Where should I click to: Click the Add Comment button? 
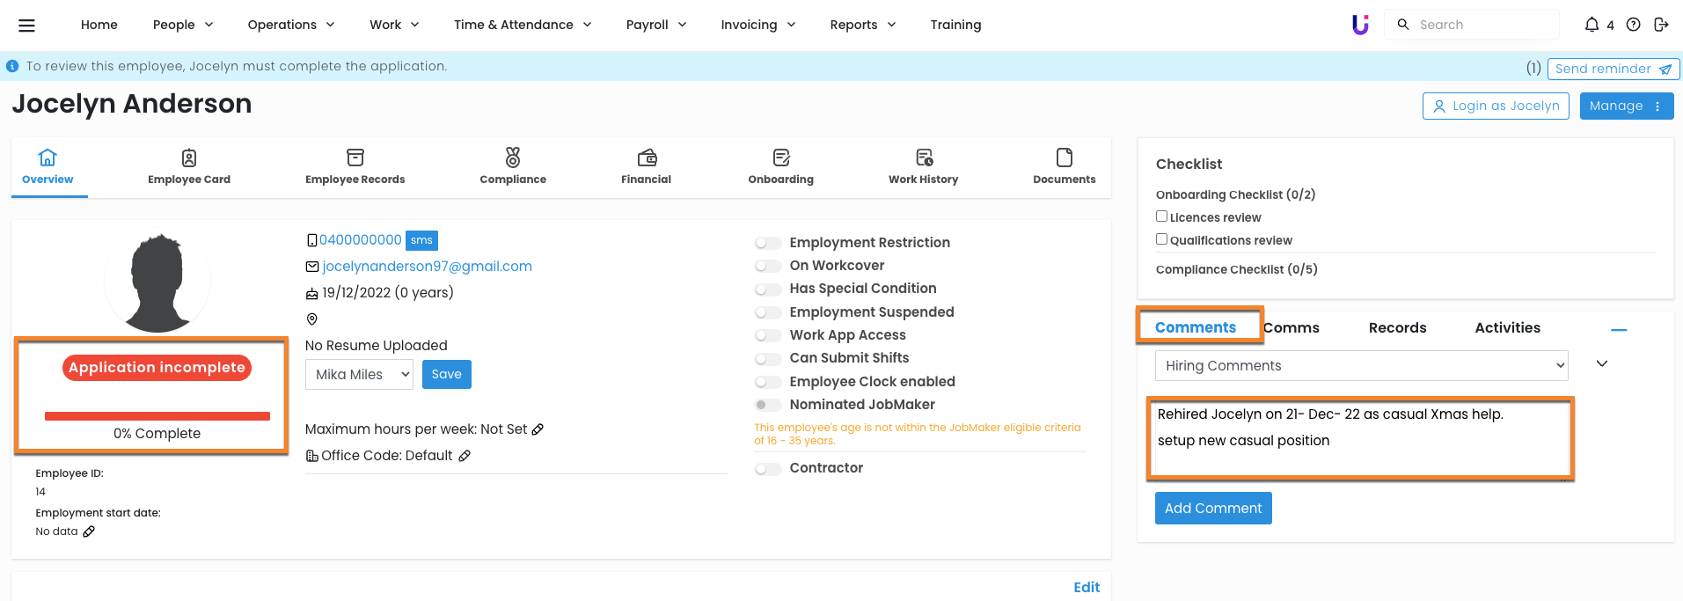point(1212,509)
